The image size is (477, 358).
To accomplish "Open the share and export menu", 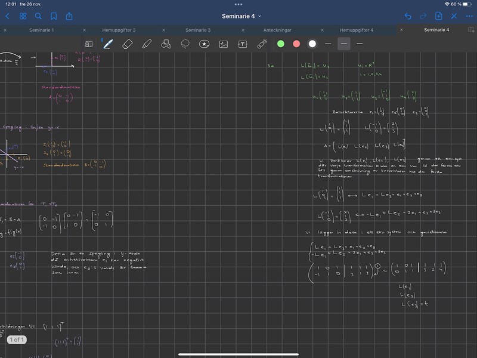I will (69, 16).
